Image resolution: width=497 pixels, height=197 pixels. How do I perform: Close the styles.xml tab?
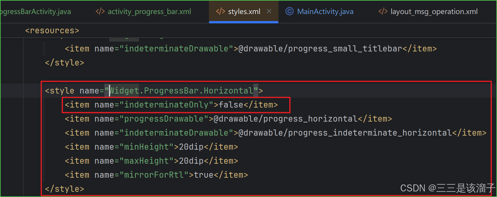click(x=269, y=11)
